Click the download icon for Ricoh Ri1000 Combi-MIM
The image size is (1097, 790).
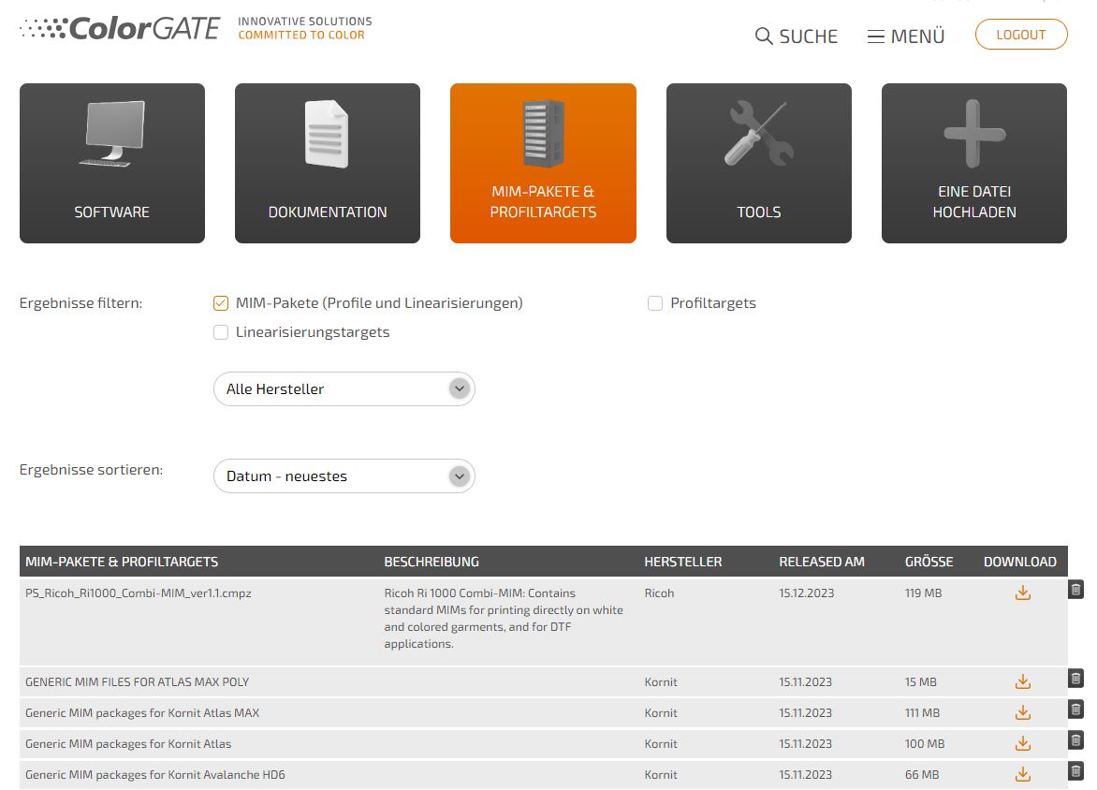pos(1022,593)
